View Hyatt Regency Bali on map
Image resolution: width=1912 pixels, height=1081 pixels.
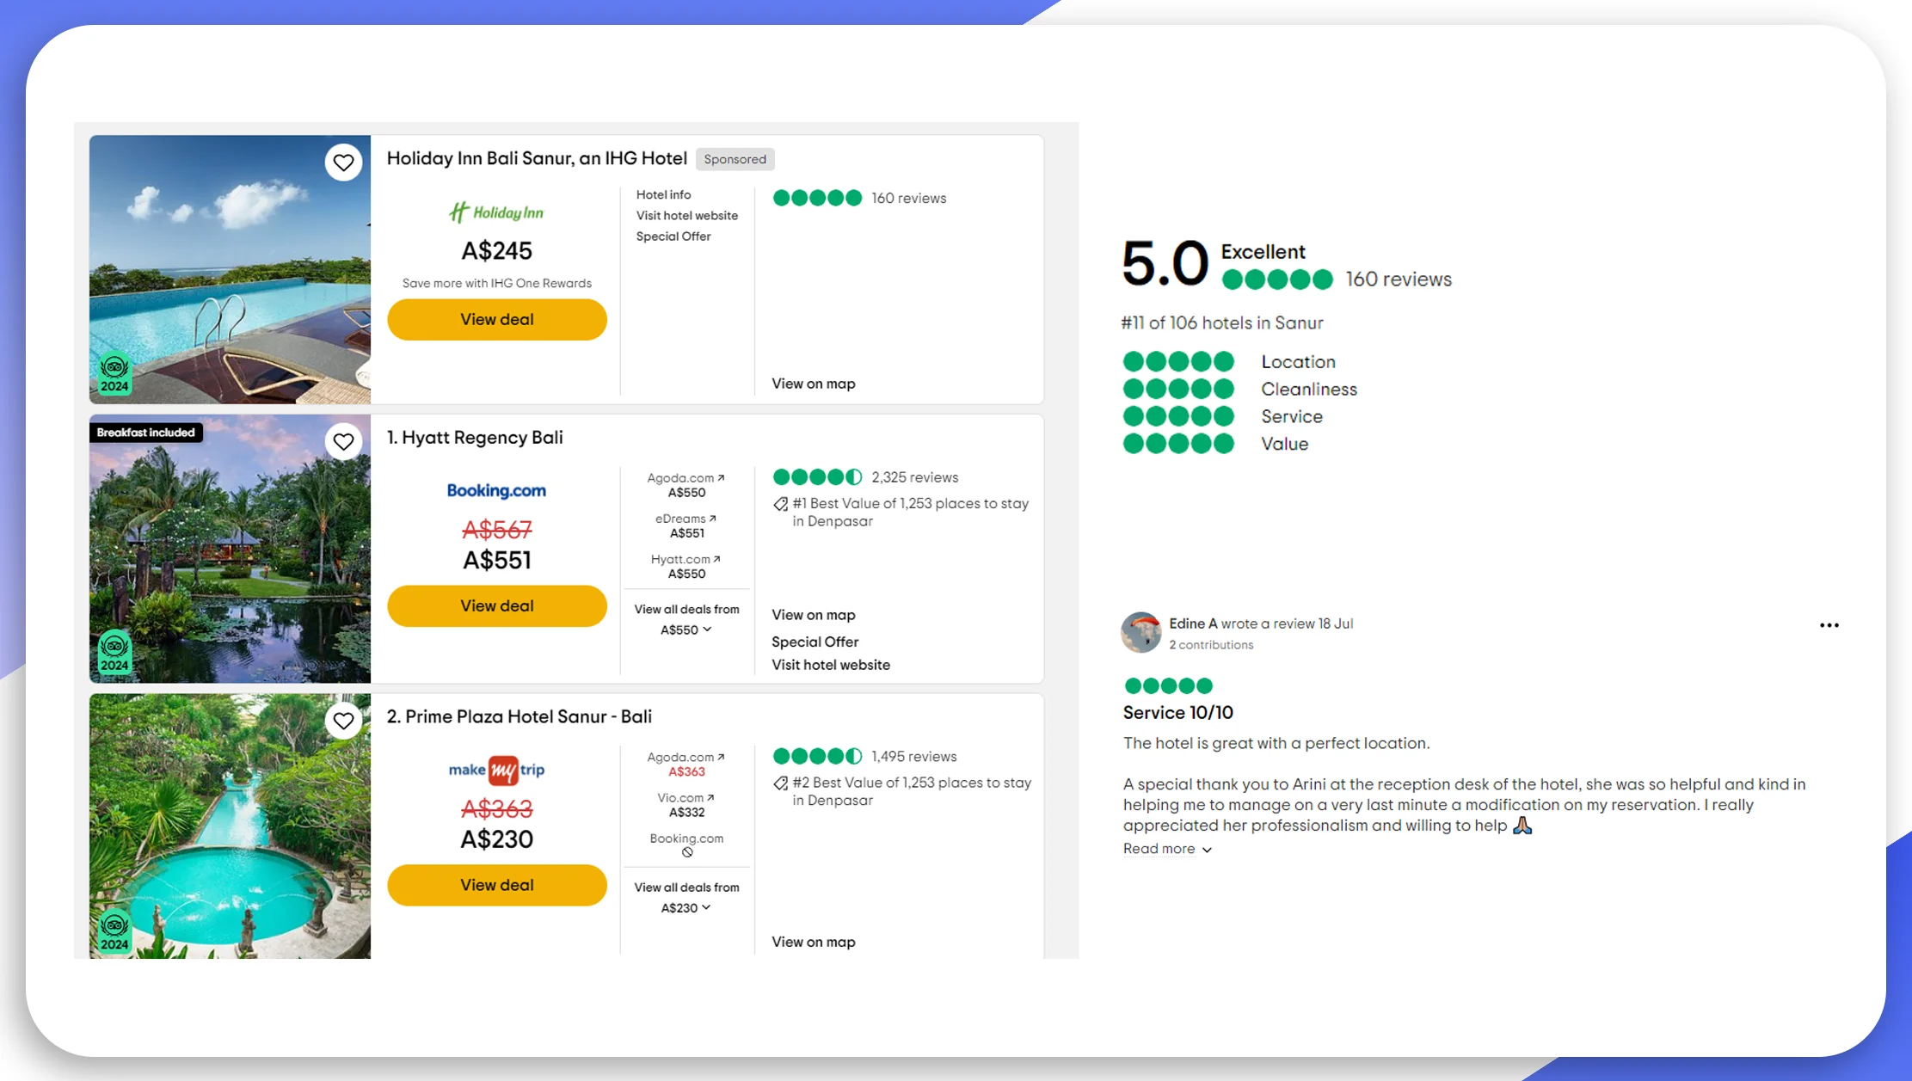[813, 616]
